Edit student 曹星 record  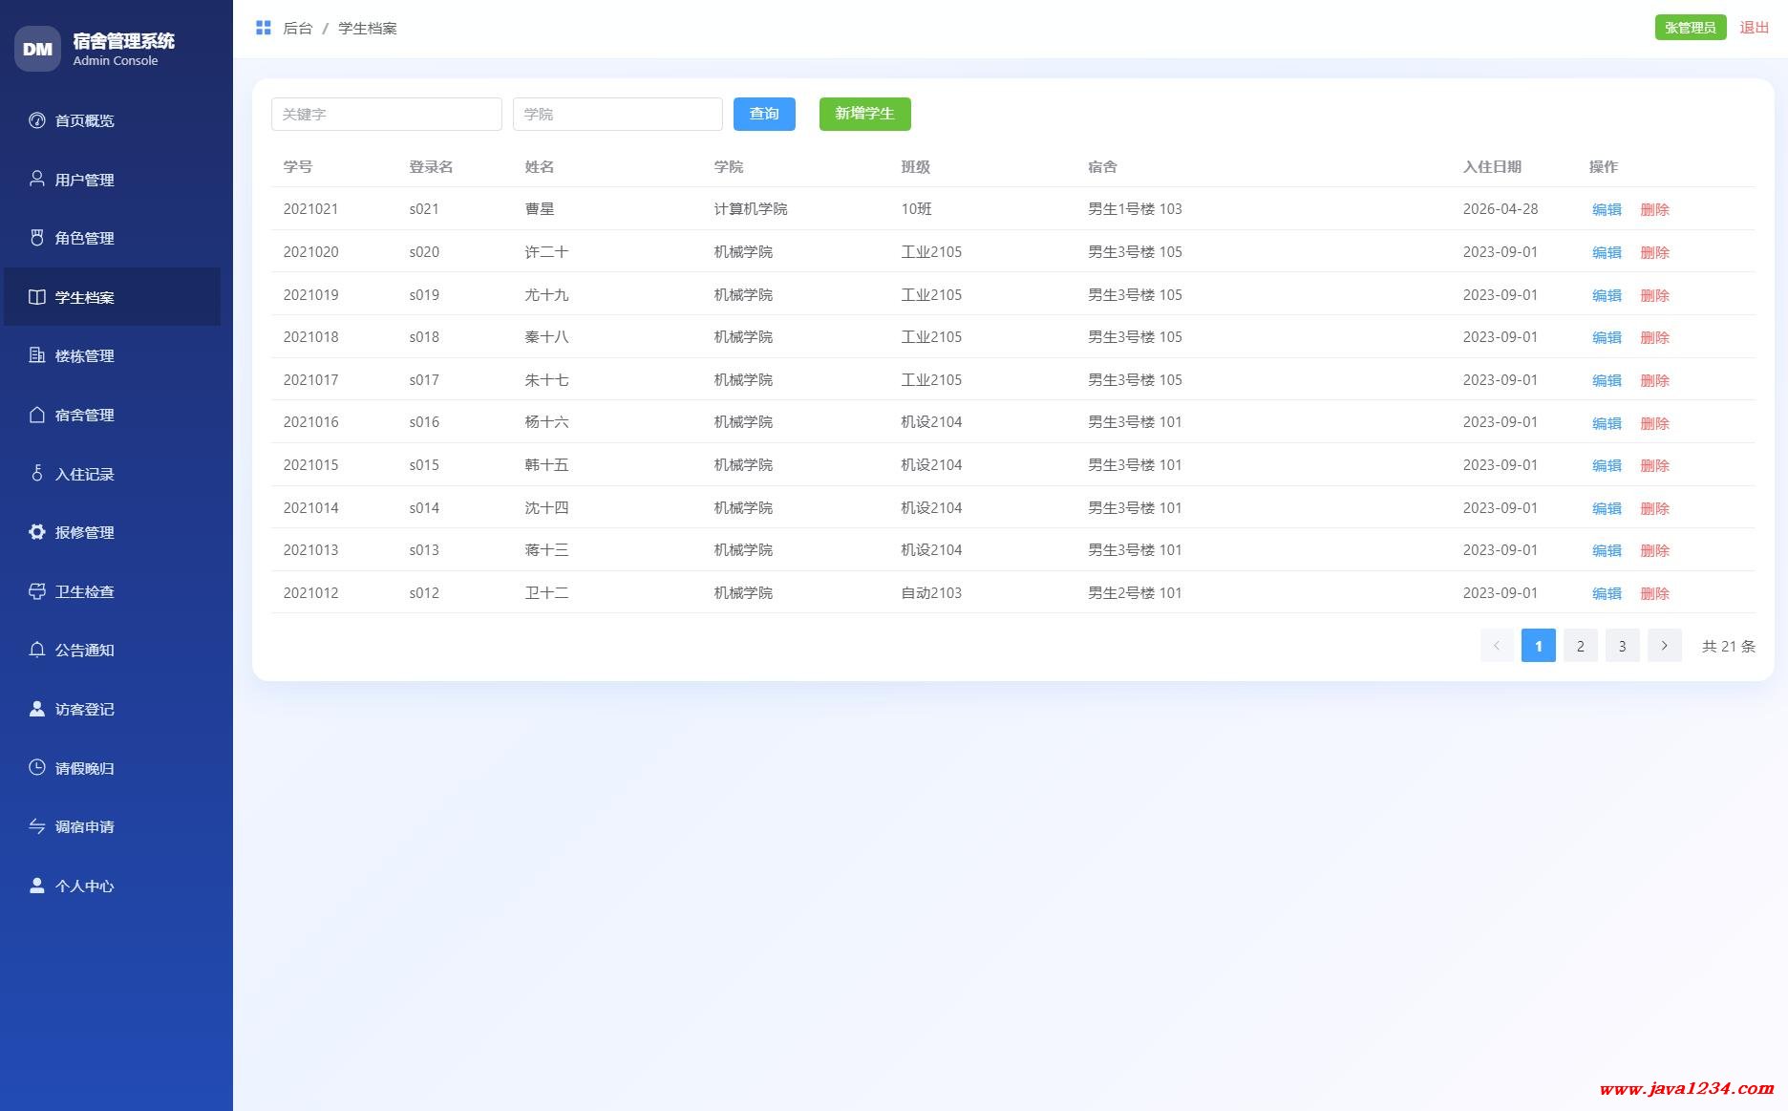click(1607, 209)
